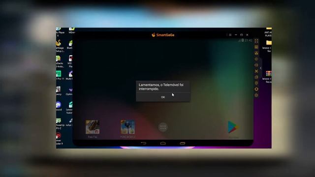315x177 pixels.
Task: Click the sidebar icon below the scissors
Action: 256,77
